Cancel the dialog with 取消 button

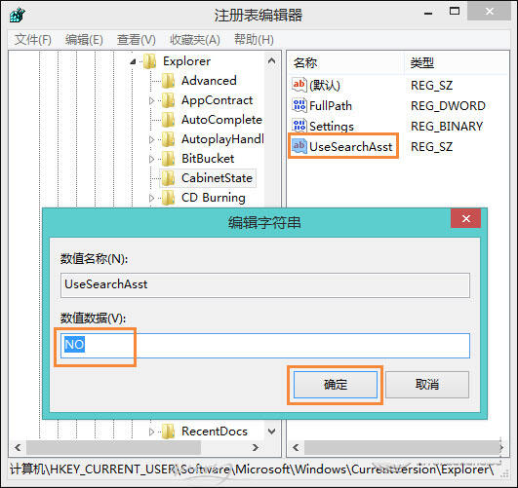[427, 385]
